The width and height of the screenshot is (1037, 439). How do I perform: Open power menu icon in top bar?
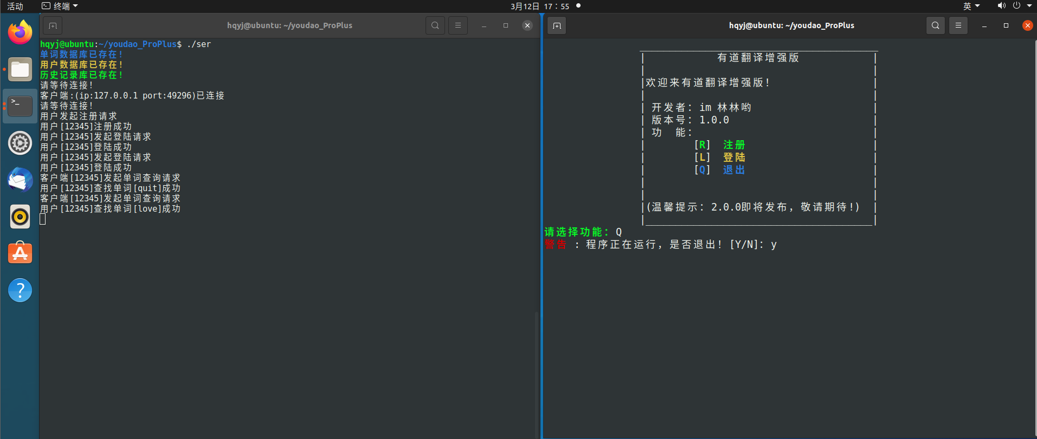[1016, 6]
